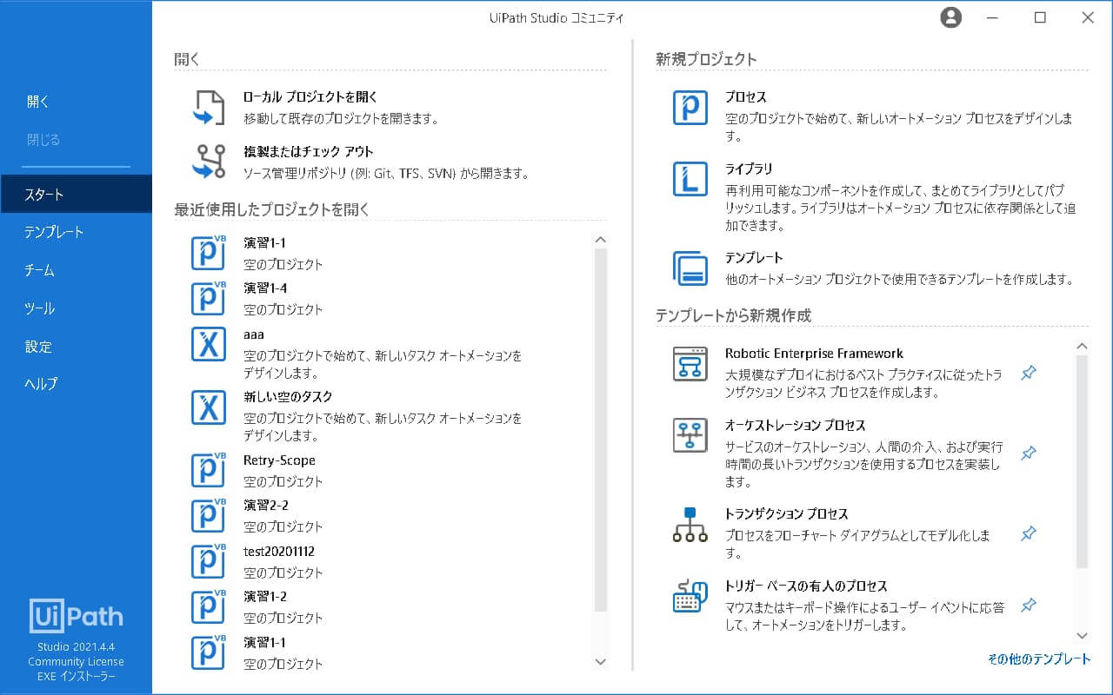This screenshot has height=695, width=1113.
Task: Open the user account profile icon
Action: [x=951, y=17]
